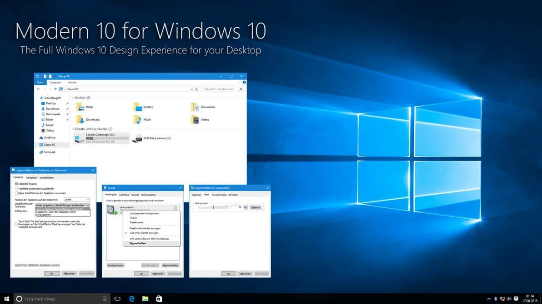Expand the address bar history dropdown
542x304 pixels.
point(192,89)
